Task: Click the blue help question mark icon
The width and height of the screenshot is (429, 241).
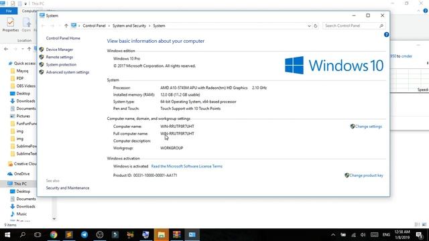Action: click(386, 35)
